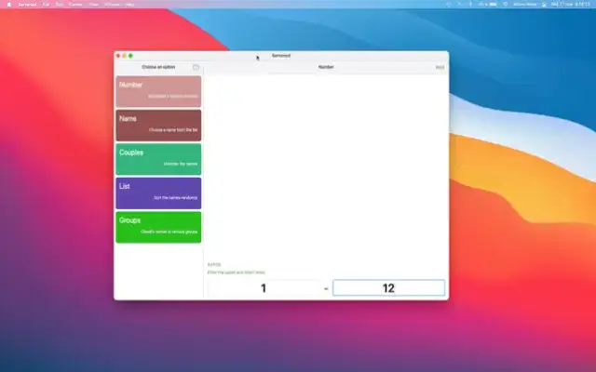Open the Window menu
Viewport: 596px width, 372px height.
[x=112, y=5]
